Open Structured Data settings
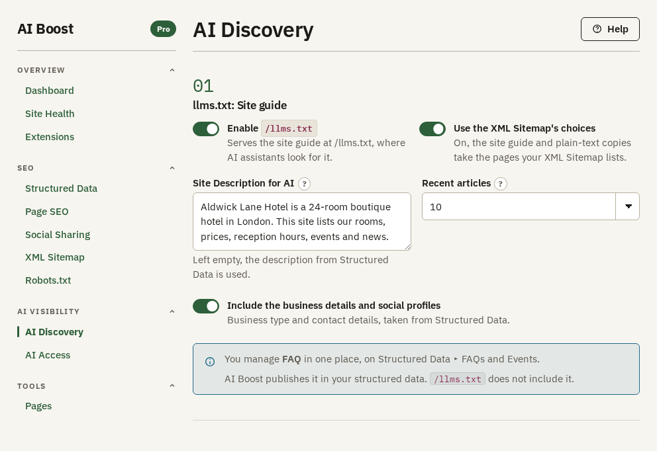Screen dimensions: 657x451 coord(61,188)
